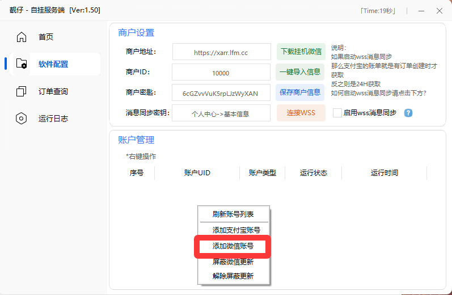Choose 添加支付宝账号 in context menu
This screenshot has width=452, height=295.
coord(236,230)
